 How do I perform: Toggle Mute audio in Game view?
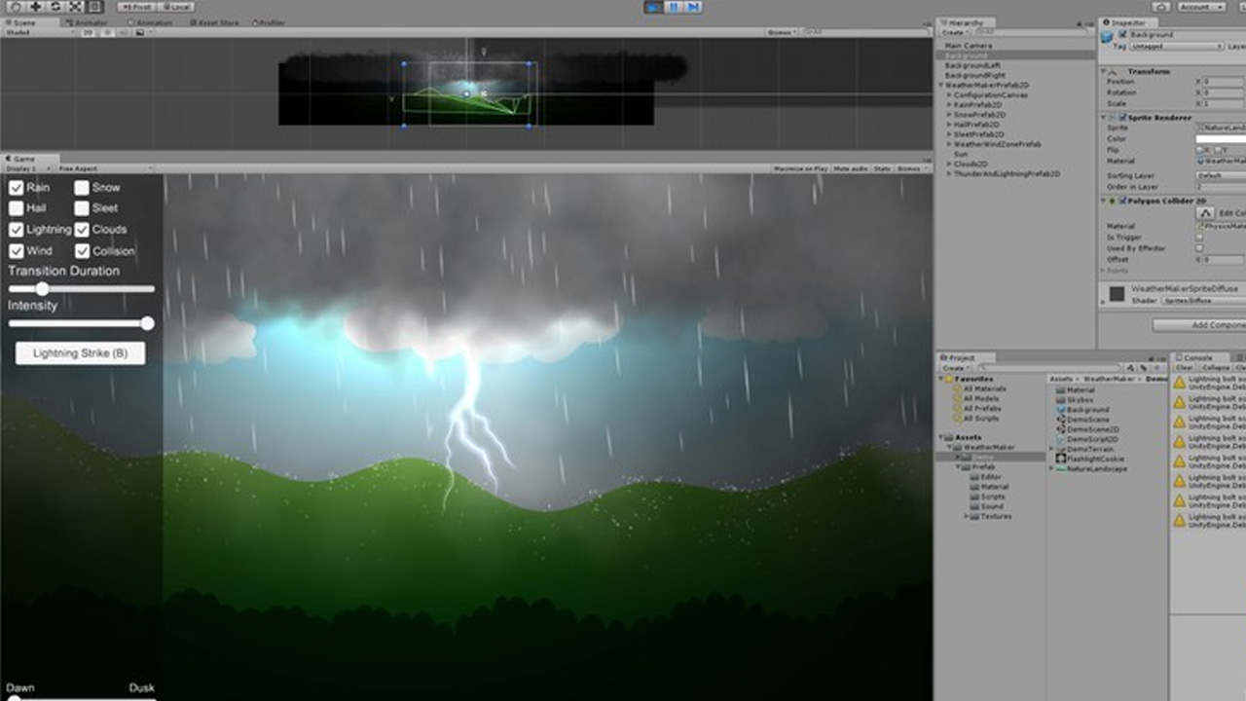851,168
